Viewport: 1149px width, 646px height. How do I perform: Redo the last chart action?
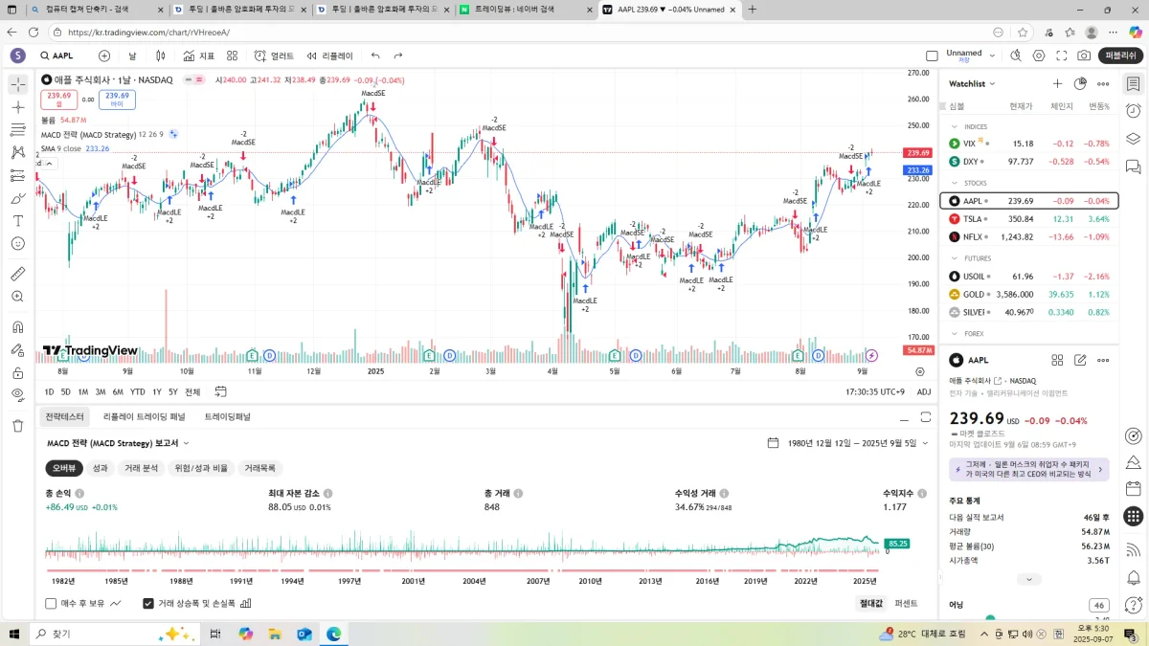tap(398, 56)
